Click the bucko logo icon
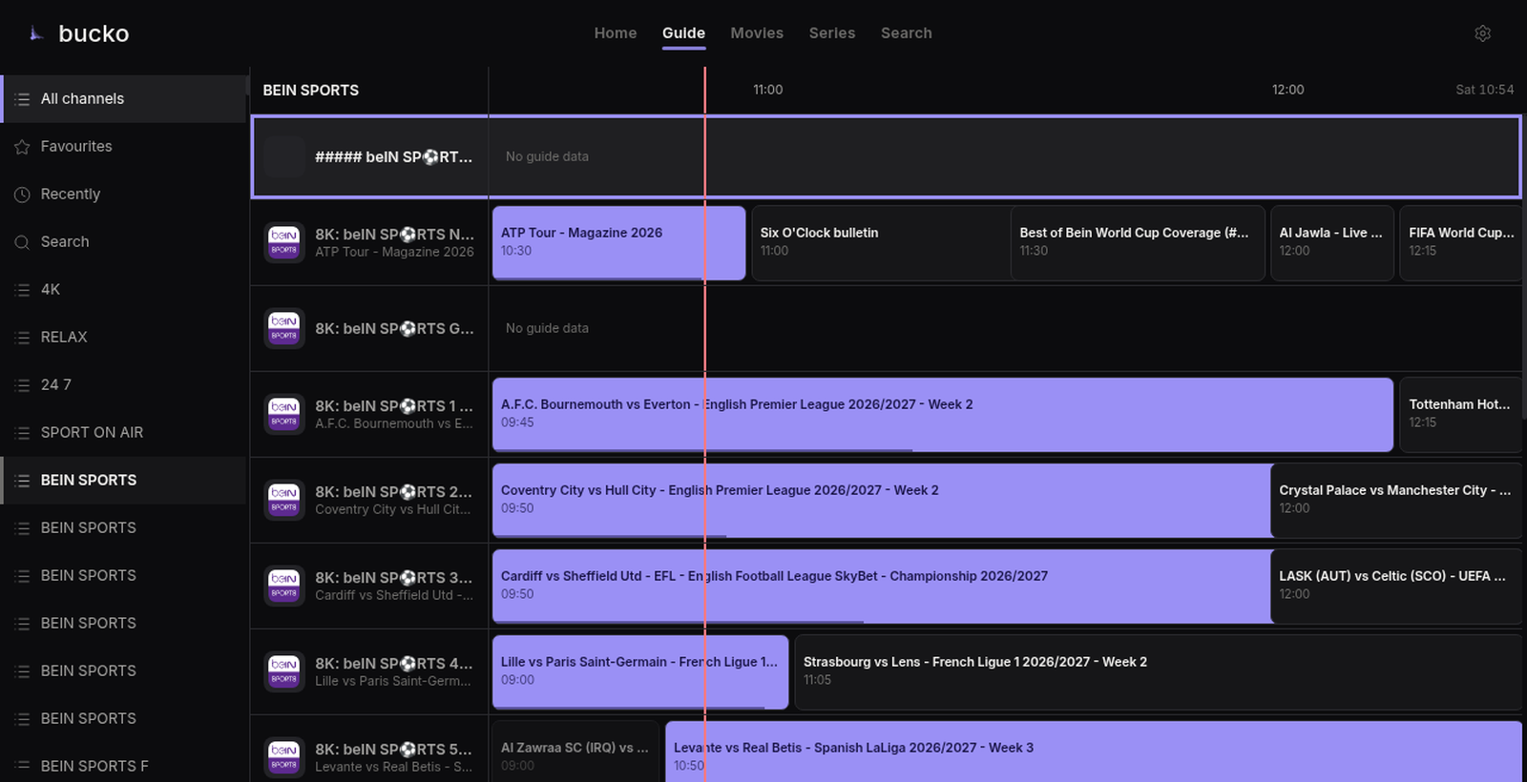The image size is (1527, 782). click(35, 33)
